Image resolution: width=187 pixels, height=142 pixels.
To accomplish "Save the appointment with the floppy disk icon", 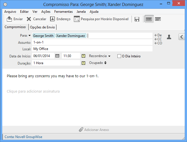I will pos(137,19).
